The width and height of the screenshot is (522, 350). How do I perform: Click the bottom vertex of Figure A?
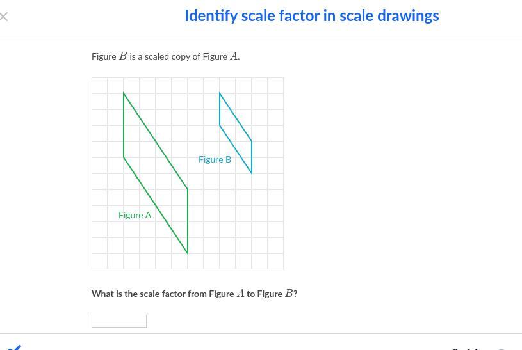pyautogui.click(x=188, y=253)
